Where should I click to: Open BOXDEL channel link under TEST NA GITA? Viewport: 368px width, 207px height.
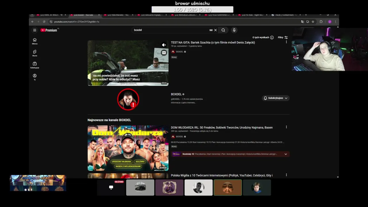tap(179, 52)
